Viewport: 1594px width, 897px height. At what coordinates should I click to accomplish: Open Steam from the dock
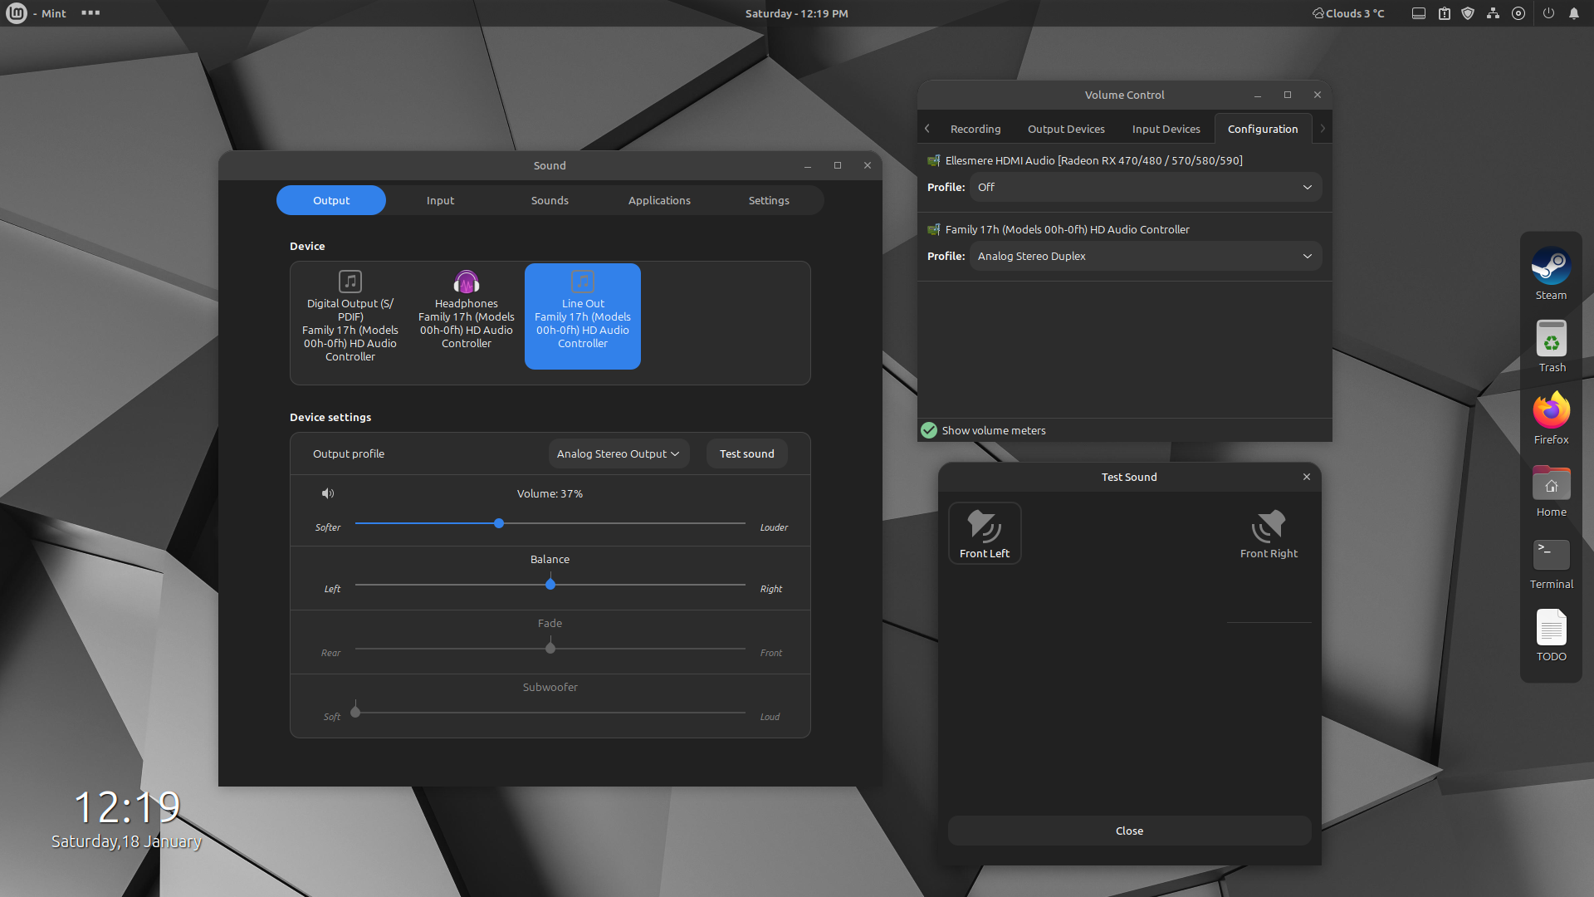(1550, 268)
